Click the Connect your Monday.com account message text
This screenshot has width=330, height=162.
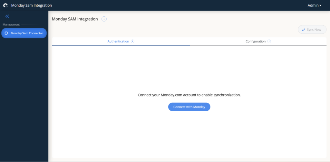click(x=189, y=95)
